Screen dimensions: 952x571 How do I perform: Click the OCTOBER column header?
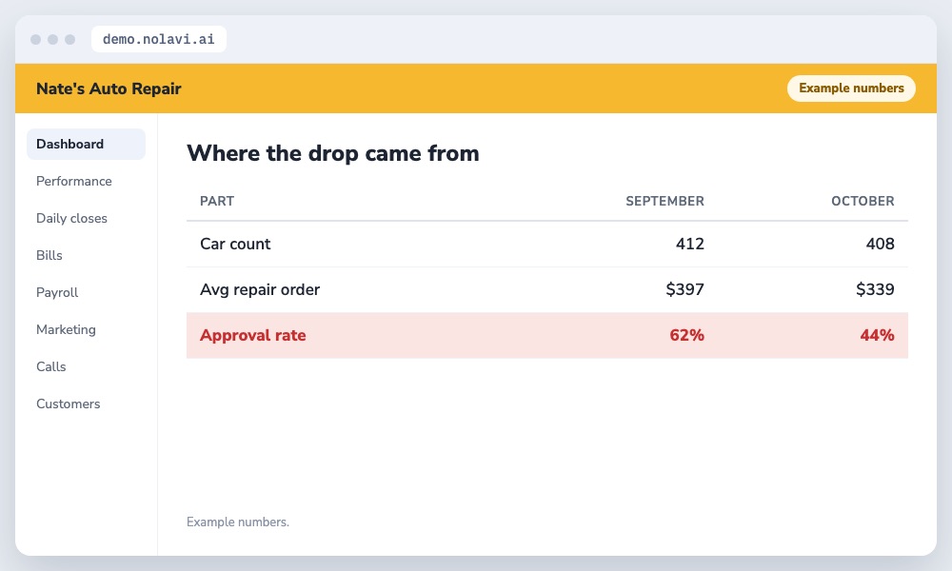pyautogui.click(x=863, y=201)
